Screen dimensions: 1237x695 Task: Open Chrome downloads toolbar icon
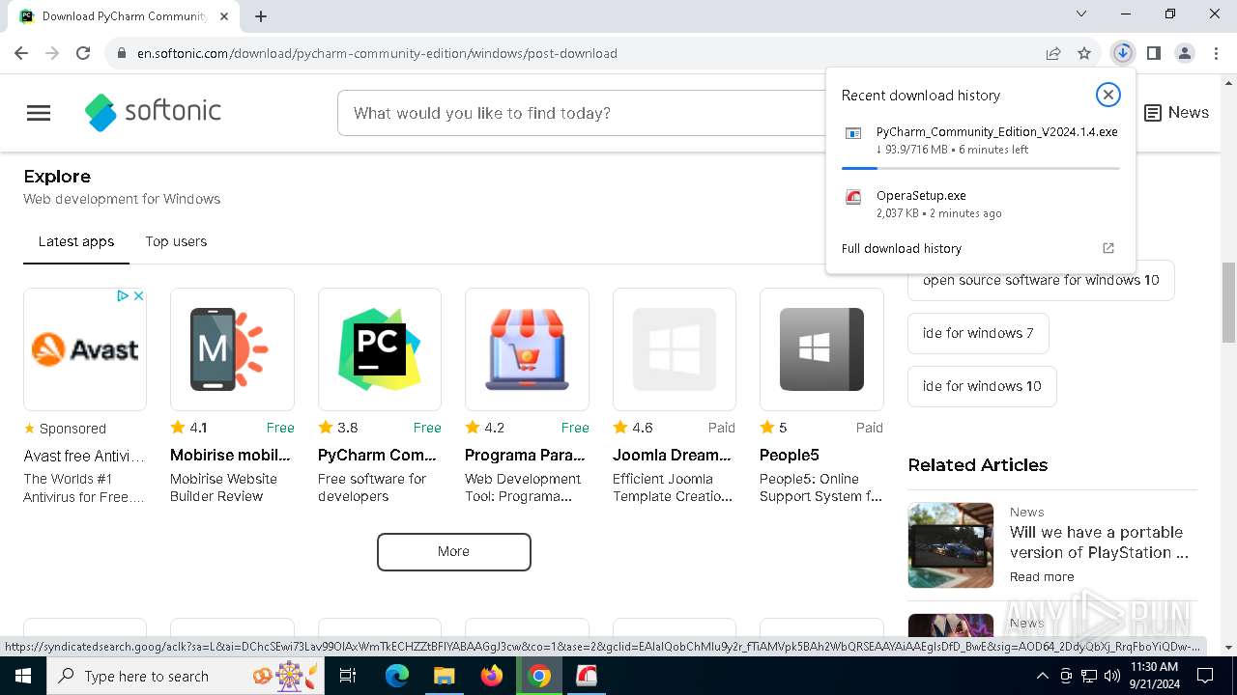tap(1122, 53)
